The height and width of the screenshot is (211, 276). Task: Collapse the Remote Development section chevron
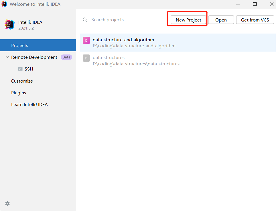(x=7, y=57)
